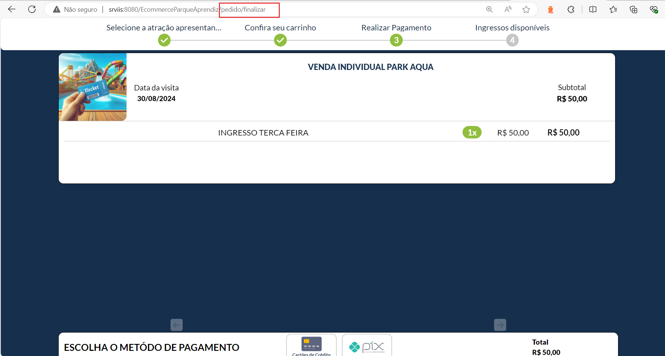Click the browser back arrow
665x356 pixels.
coord(12,10)
